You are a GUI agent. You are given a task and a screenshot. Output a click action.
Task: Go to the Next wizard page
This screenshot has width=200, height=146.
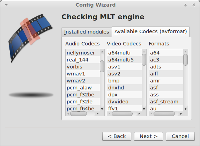(148, 136)
